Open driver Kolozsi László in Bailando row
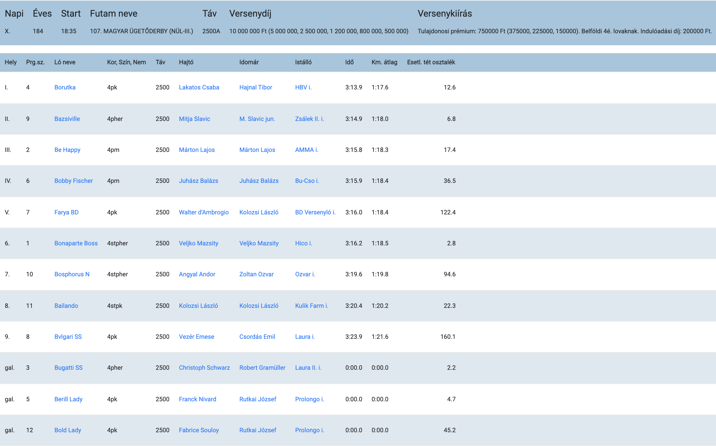 click(x=198, y=306)
